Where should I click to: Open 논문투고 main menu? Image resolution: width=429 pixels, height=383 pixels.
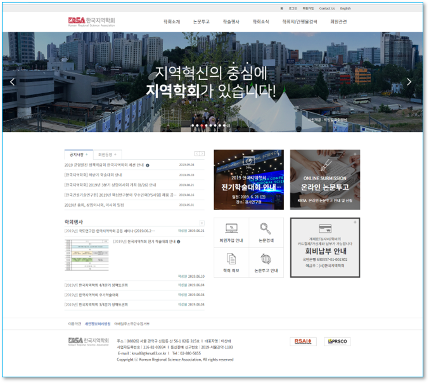[202, 22]
